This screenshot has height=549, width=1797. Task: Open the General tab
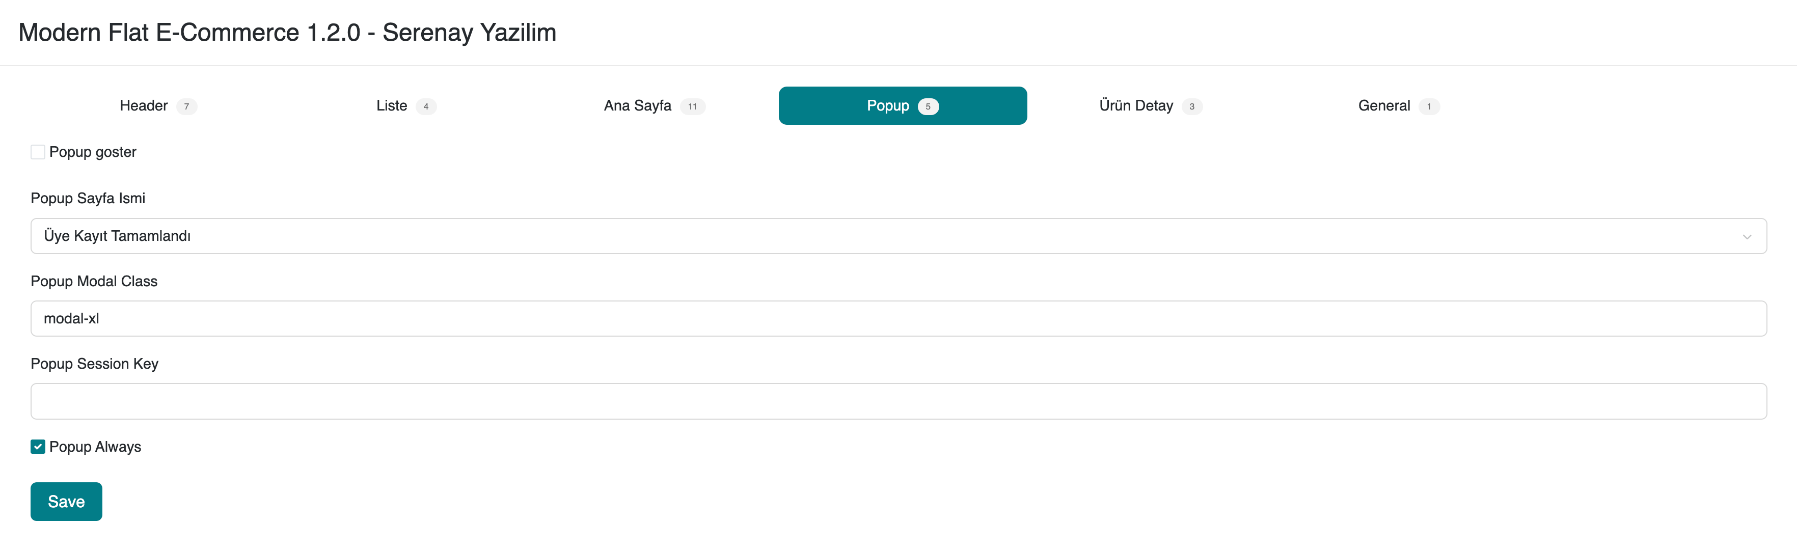point(1383,106)
